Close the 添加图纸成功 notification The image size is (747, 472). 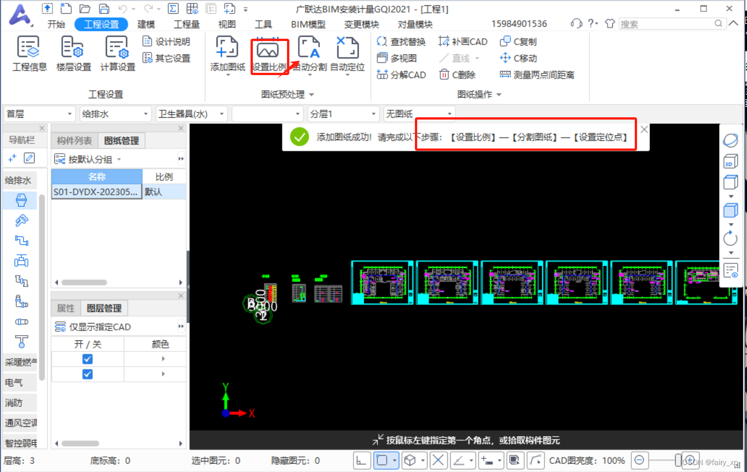tap(644, 130)
